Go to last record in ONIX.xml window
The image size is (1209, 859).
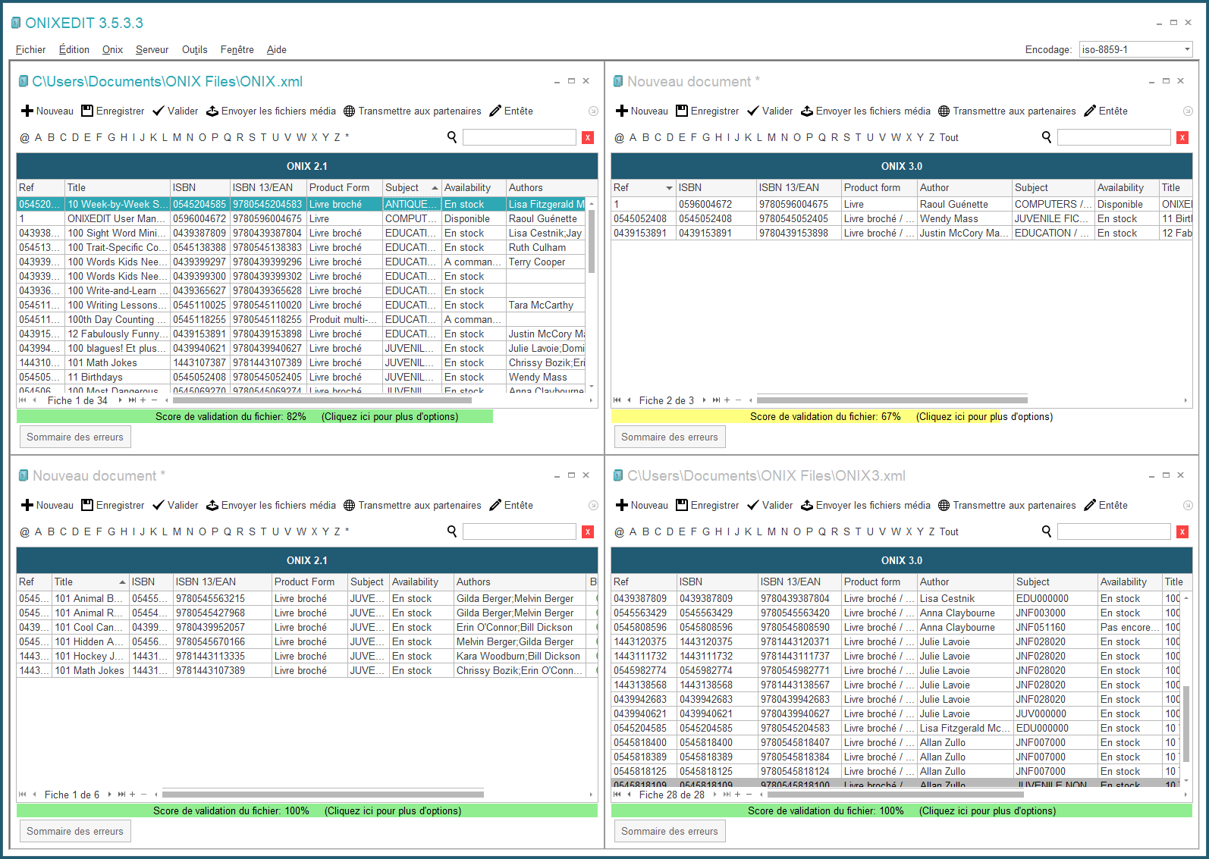pyautogui.click(x=132, y=400)
